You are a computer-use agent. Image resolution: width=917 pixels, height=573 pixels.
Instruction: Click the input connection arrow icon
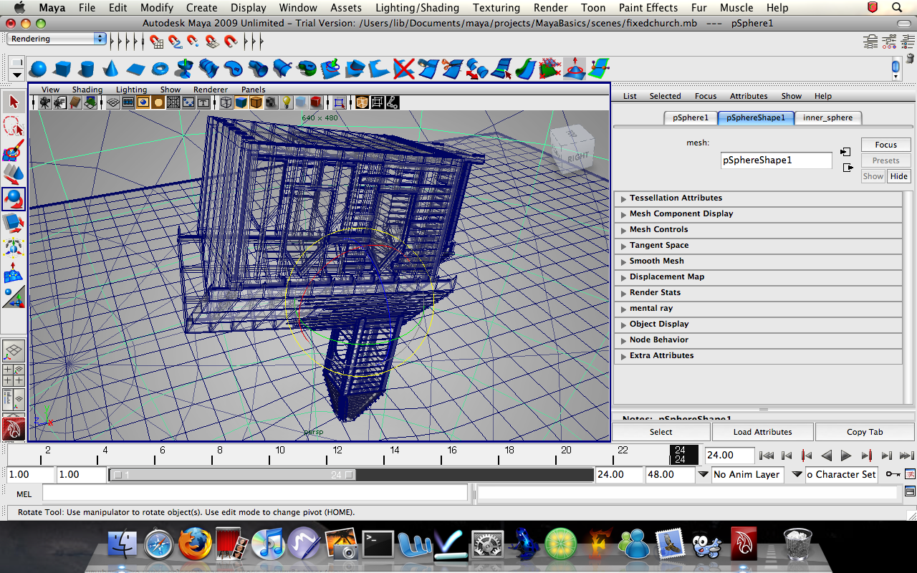[846, 152]
